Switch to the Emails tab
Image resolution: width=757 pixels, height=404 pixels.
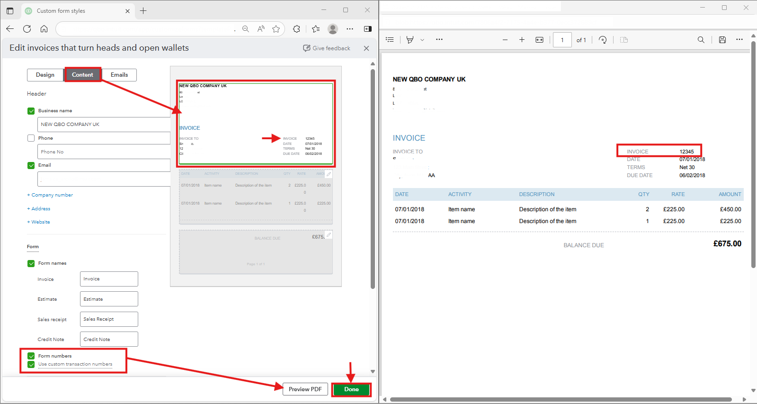(x=119, y=75)
